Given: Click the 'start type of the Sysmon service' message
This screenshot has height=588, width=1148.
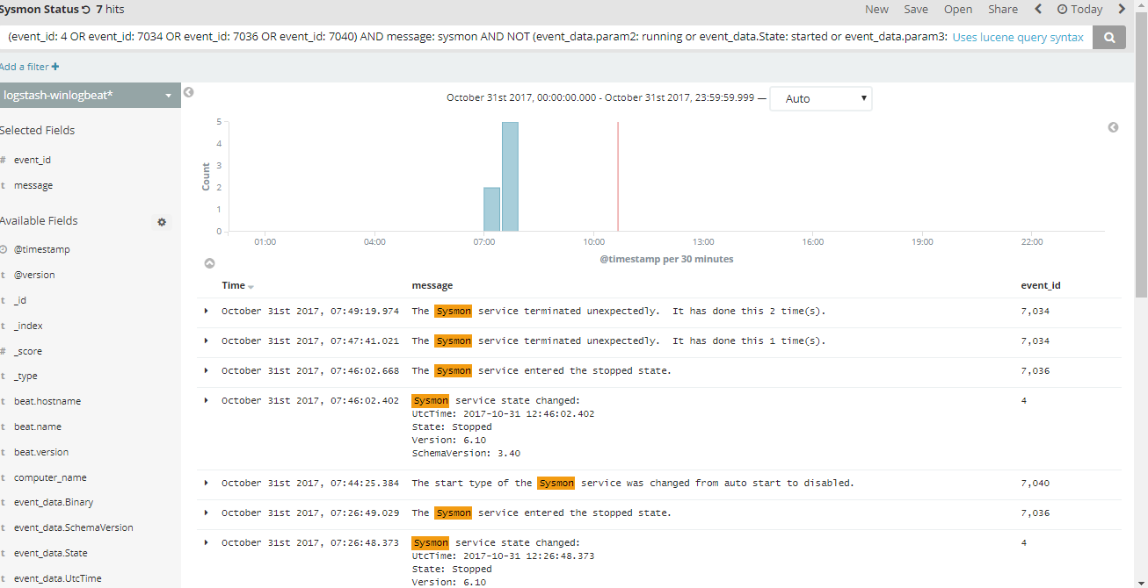Looking at the screenshot, I should (x=633, y=483).
